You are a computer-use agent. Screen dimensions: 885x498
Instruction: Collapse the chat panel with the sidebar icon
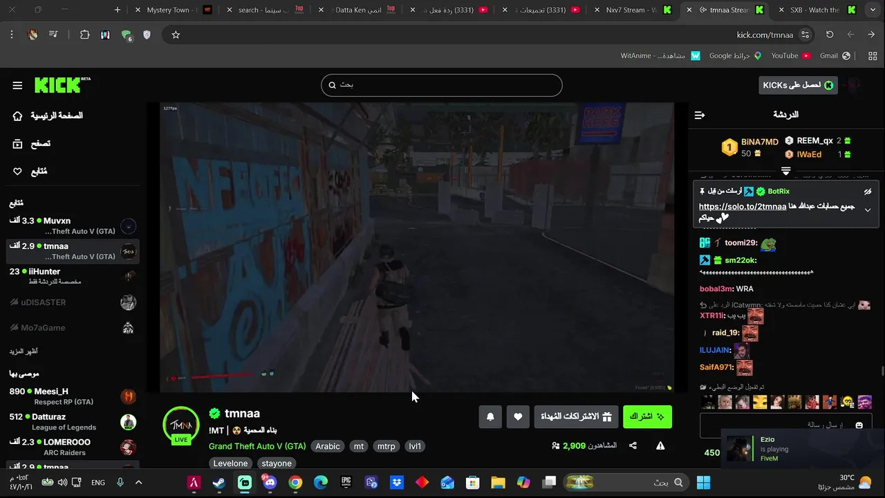click(700, 115)
